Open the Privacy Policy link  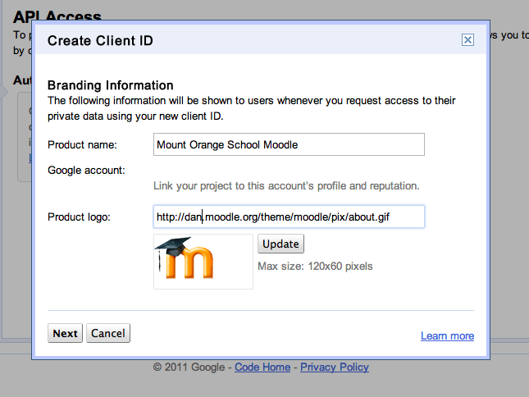point(335,367)
